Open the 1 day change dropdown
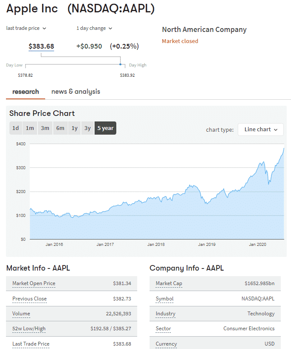The height and width of the screenshot is (349, 291). tap(94, 28)
